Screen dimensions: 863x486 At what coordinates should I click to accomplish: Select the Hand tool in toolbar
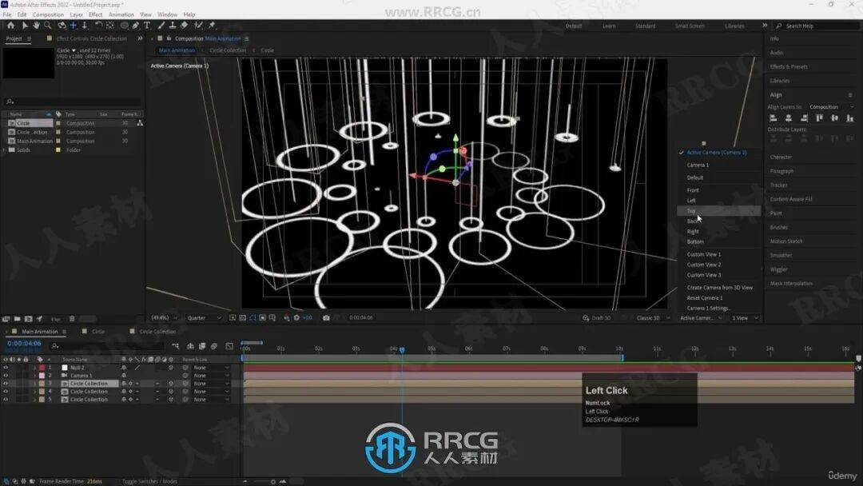point(36,26)
